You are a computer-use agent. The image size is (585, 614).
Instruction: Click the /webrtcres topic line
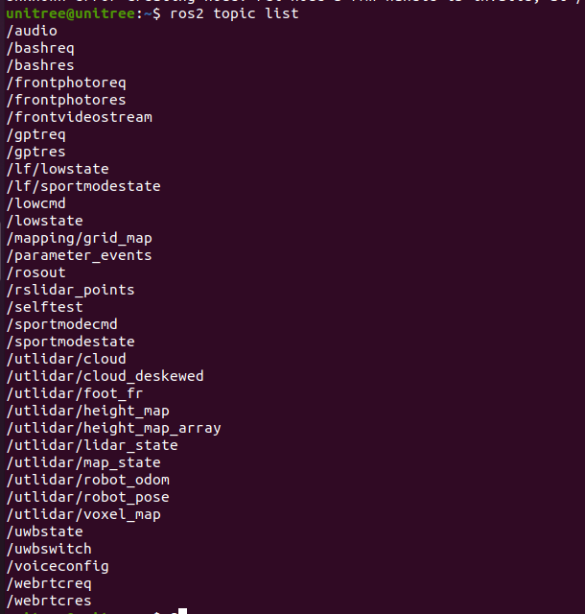click(x=49, y=601)
